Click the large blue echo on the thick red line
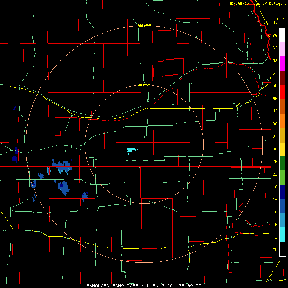288x288 pixels. [62, 166]
